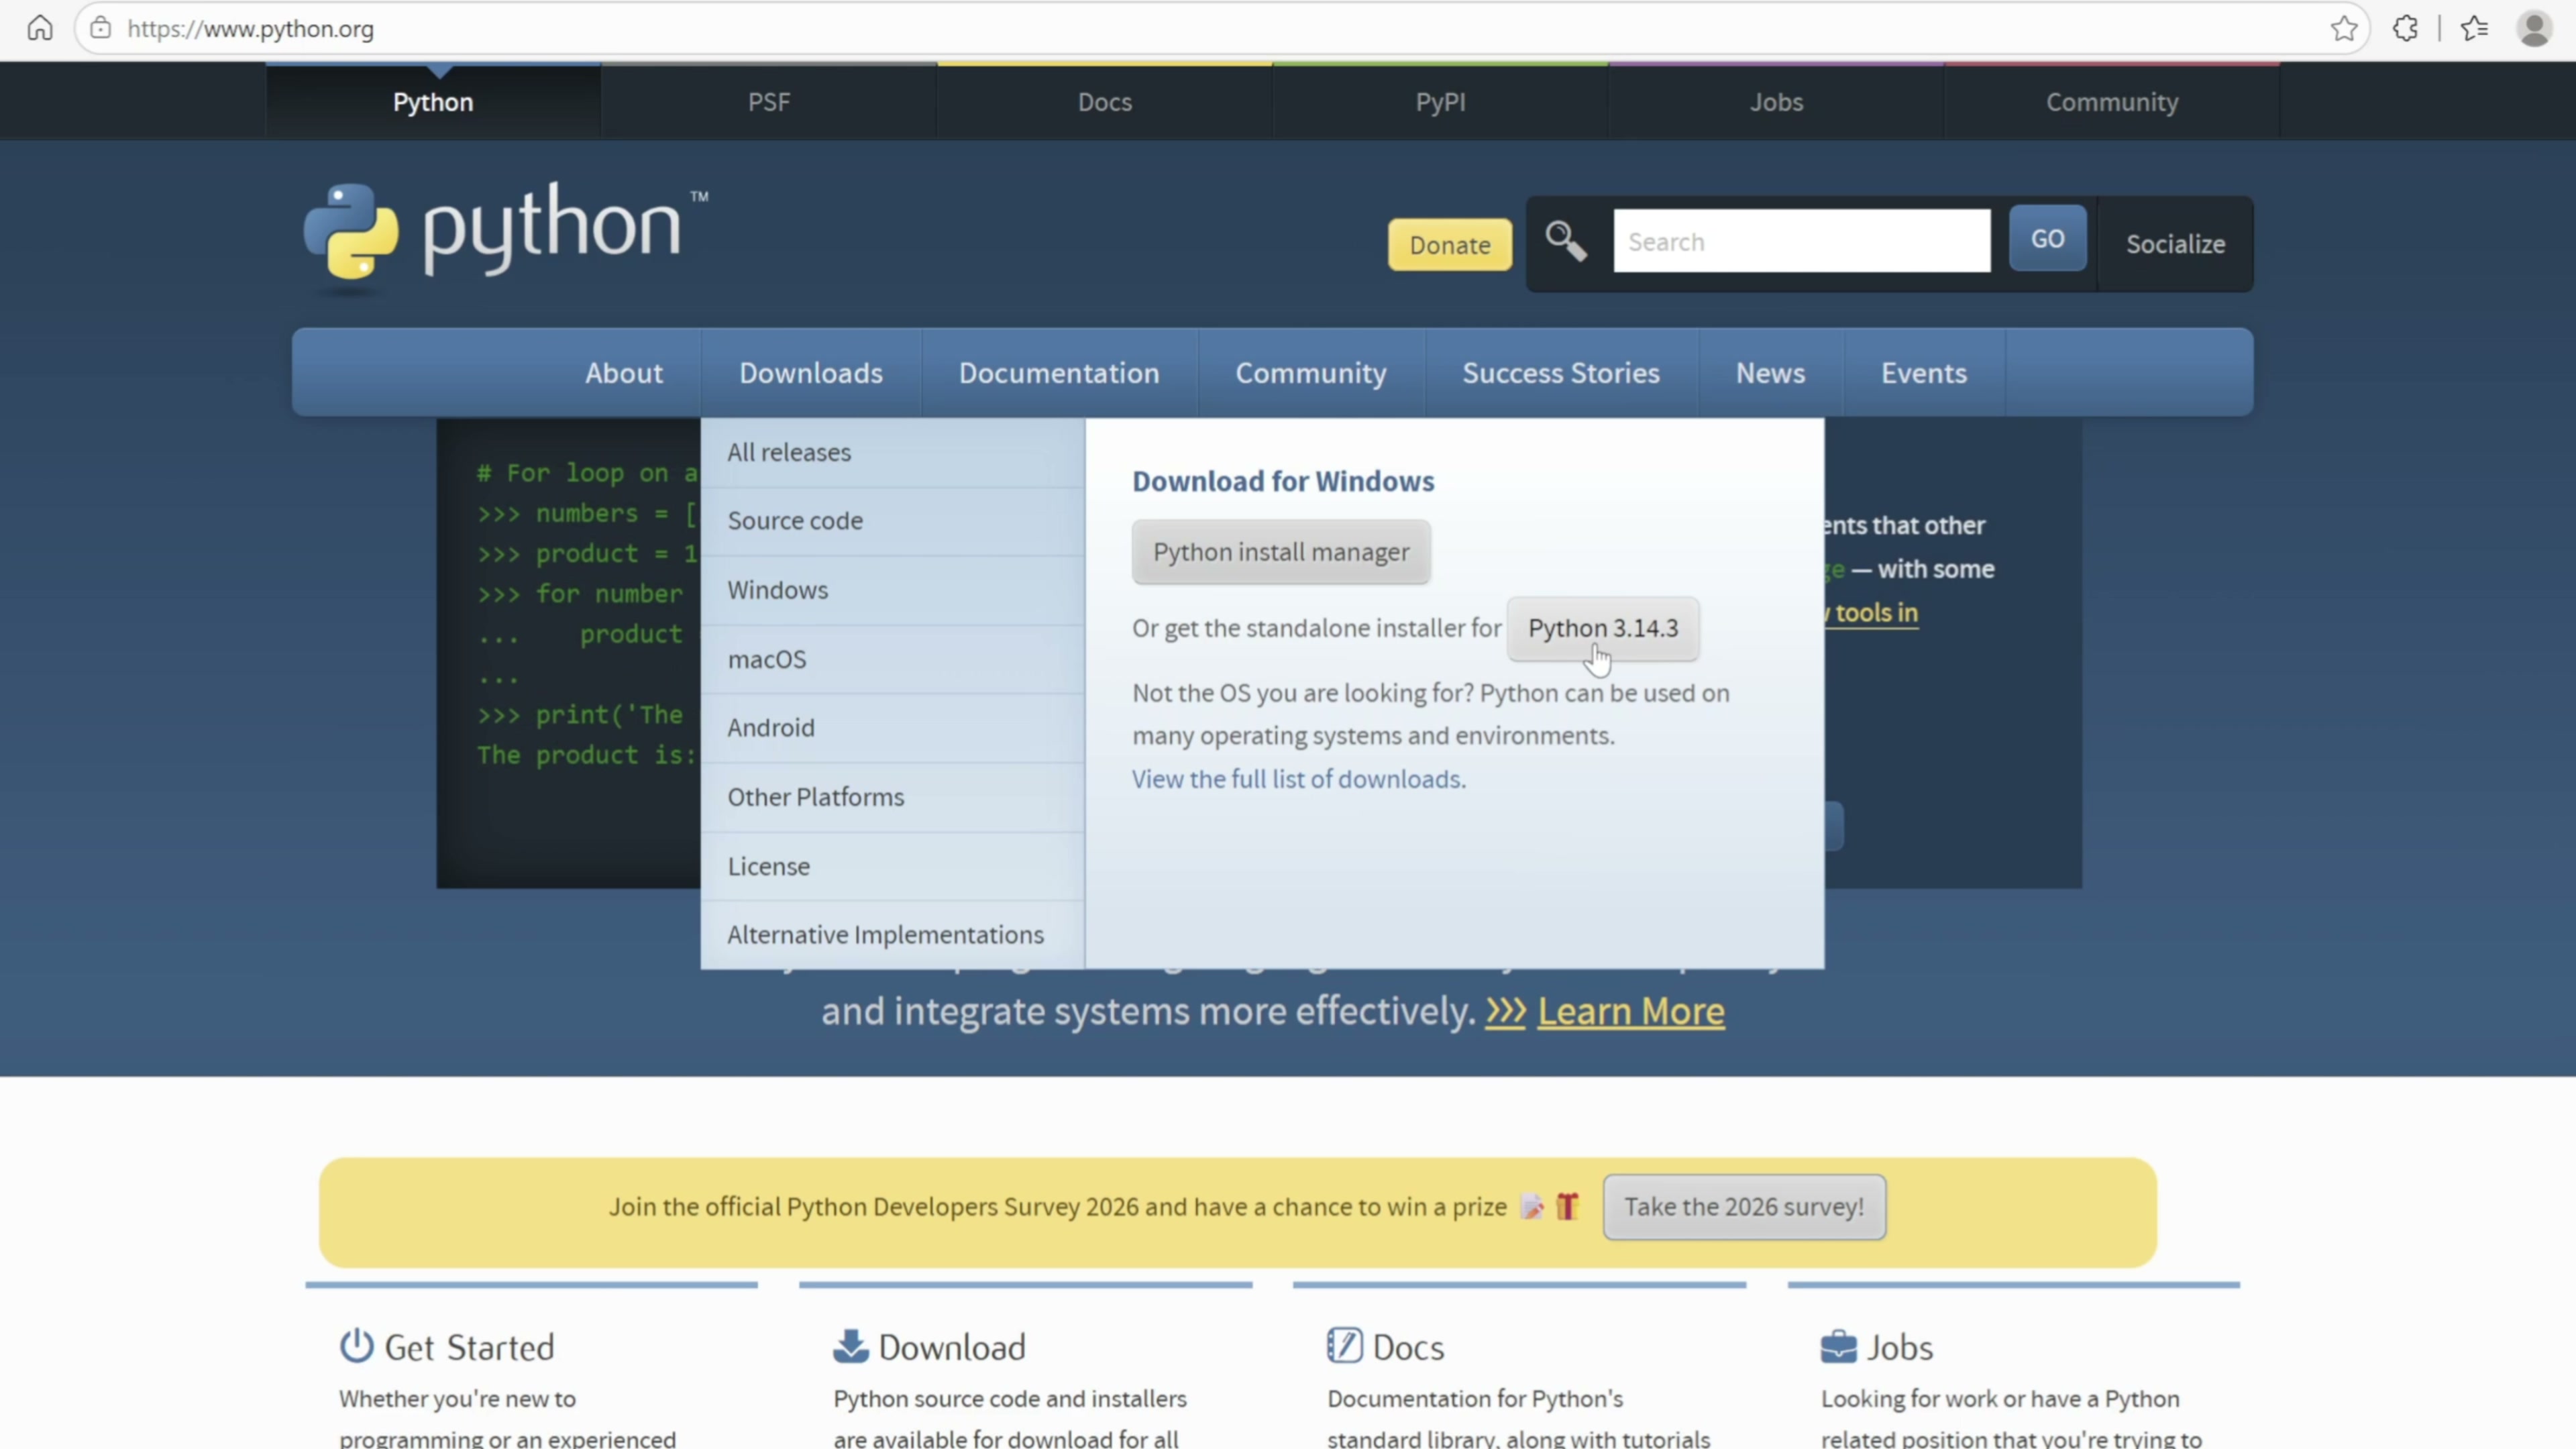
Task: Switch to the PyPI top tab
Action: click(1440, 102)
